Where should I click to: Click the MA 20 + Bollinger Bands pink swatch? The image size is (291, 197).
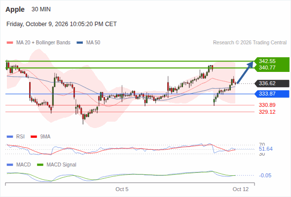10,43
